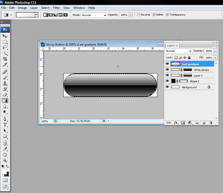Open the Layer menu

[34, 8]
